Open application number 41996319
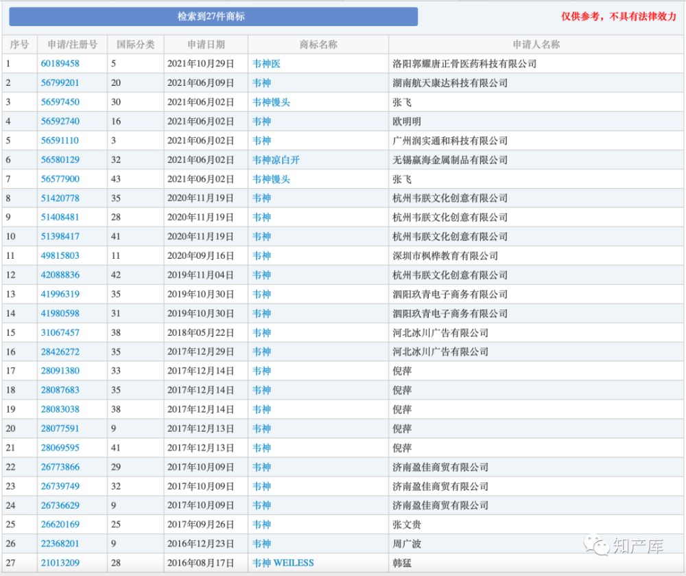 [x=60, y=294]
